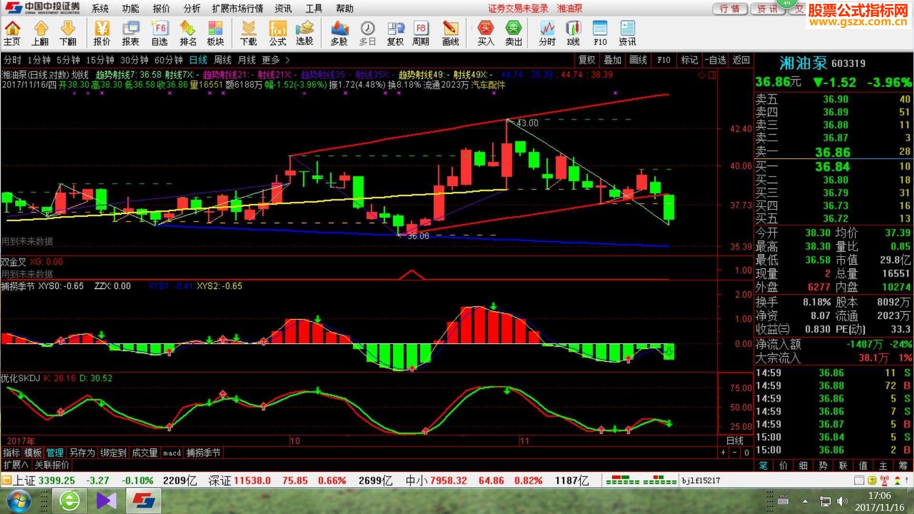Click the 多日 multi-day clock icon
This screenshot has height=514, width=914.
(368, 33)
